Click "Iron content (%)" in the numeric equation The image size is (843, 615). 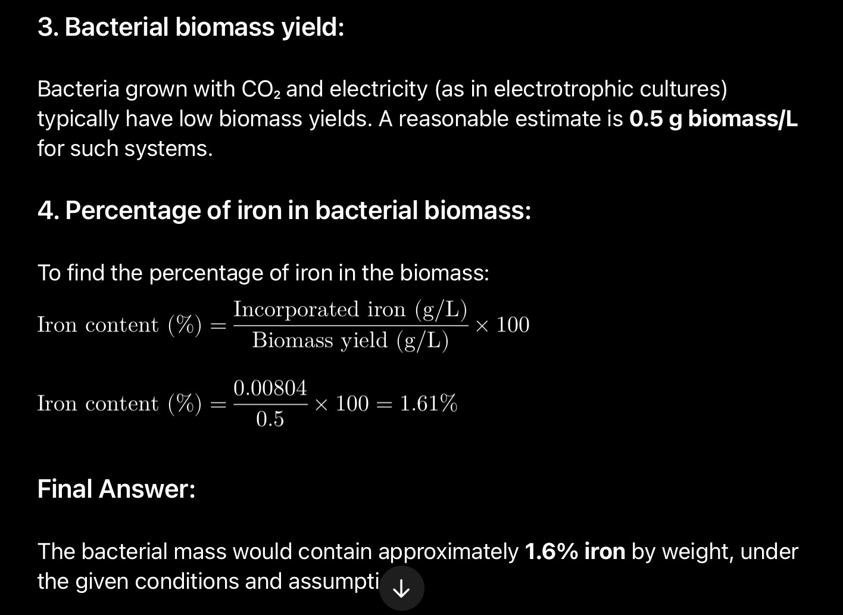pyautogui.click(x=120, y=404)
